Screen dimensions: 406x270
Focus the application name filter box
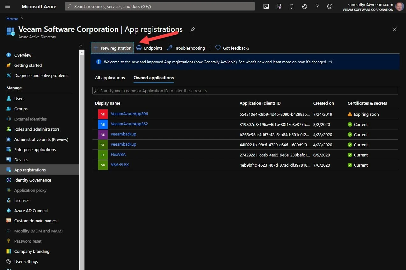point(245,91)
